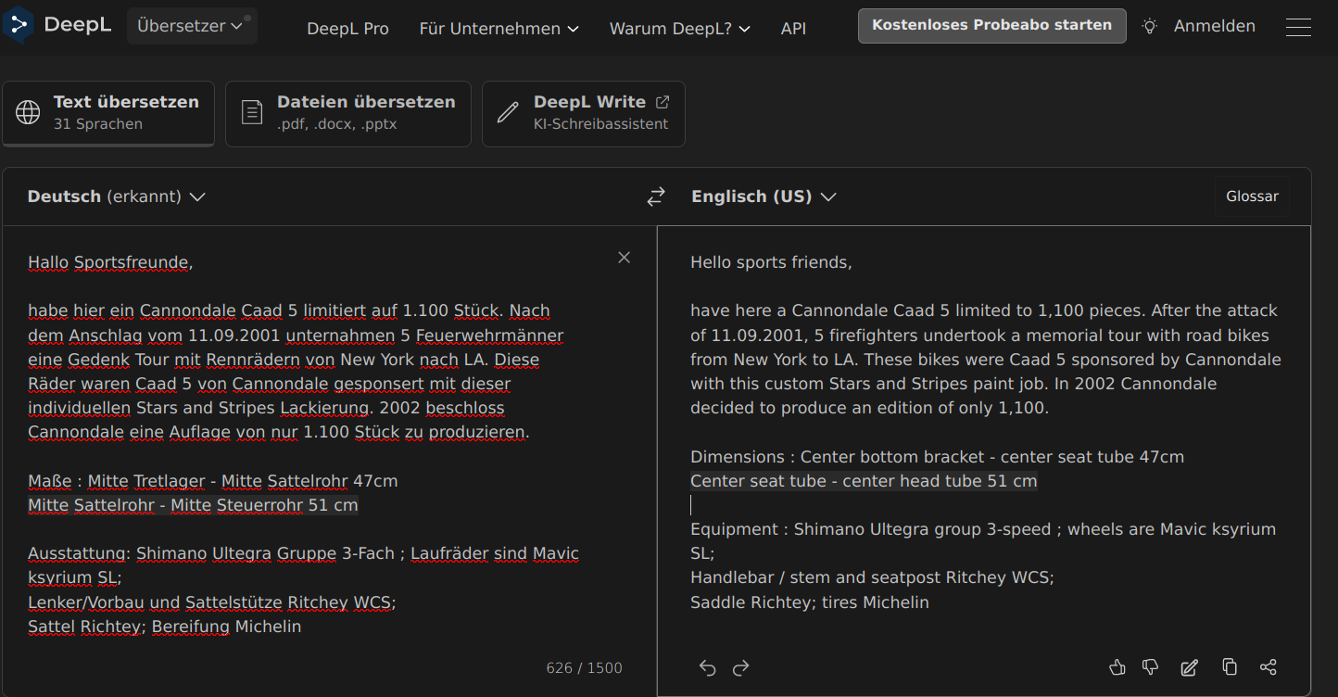This screenshot has height=697, width=1338.
Task: Clear the source text with the X
Action: coord(625,258)
